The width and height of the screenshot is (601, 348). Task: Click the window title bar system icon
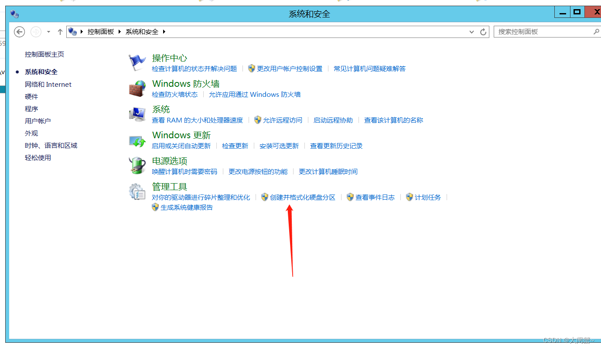(x=15, y=14)
